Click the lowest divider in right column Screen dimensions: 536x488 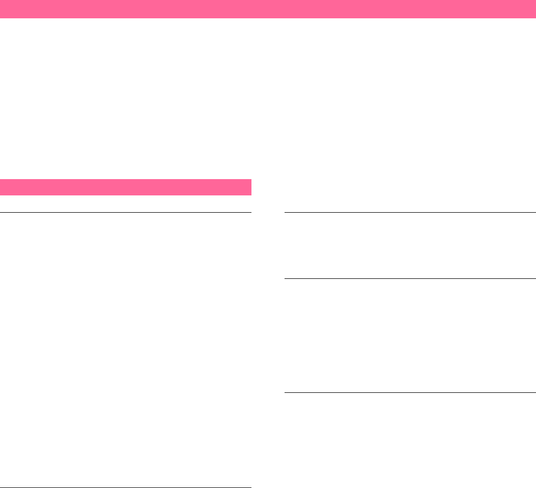pyautogui.click(x=410, y=392)
